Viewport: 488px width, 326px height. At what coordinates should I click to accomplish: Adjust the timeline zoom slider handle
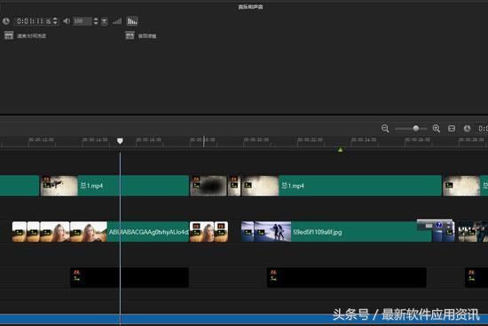415,129
